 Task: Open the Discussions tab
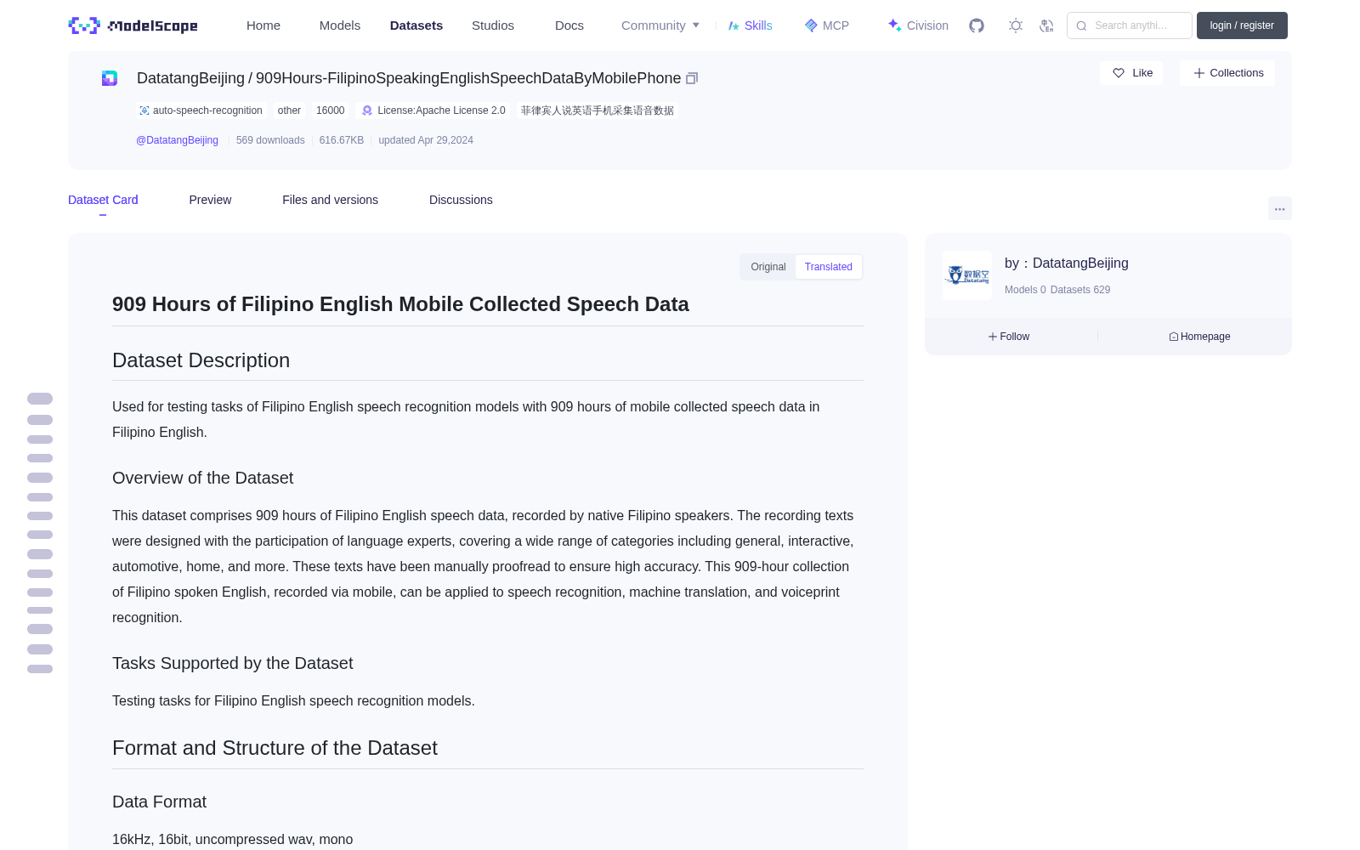pyautogui.click(x=461, y=200)
